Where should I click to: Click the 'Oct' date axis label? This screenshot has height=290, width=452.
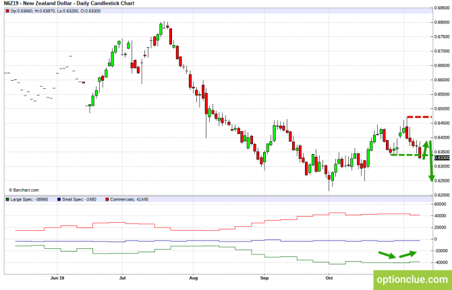(329, 278)
